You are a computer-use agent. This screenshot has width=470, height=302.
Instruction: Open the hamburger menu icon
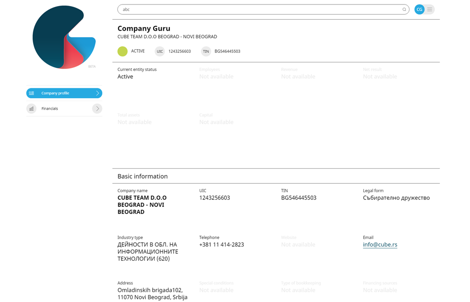[x=430, y=10]
